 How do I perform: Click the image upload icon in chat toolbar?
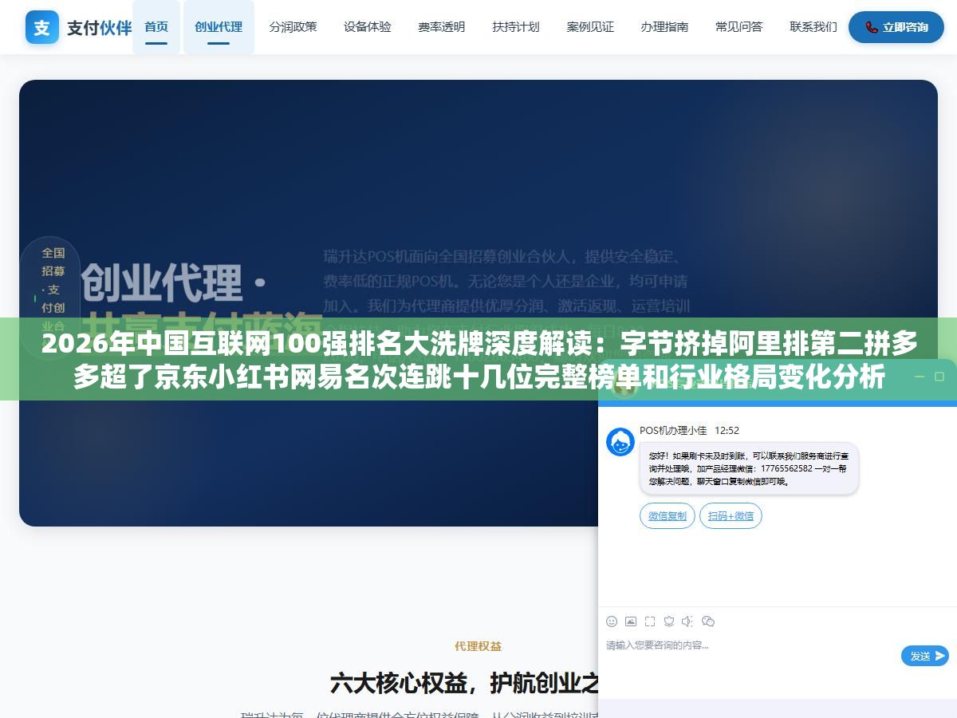[631, 621]
